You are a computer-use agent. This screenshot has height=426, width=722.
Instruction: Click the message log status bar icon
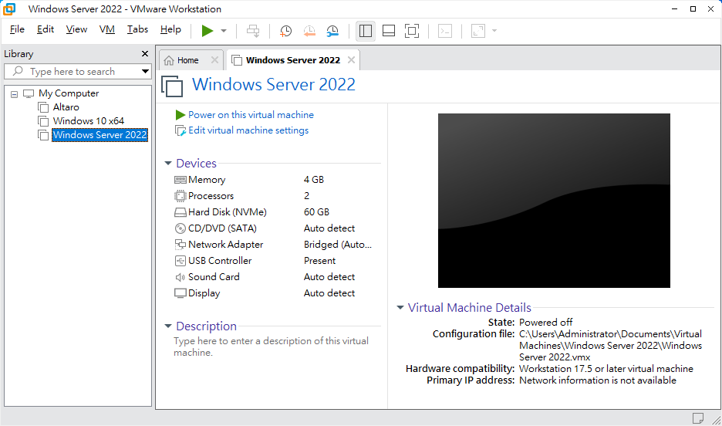(x=697, y=418)
